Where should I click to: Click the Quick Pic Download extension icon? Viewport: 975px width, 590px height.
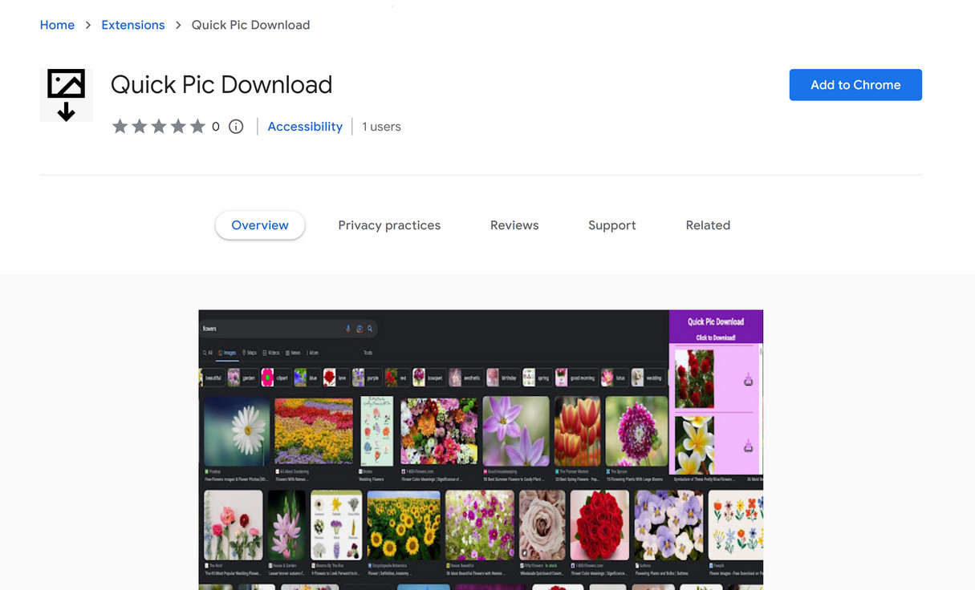[x=67, y=95]
